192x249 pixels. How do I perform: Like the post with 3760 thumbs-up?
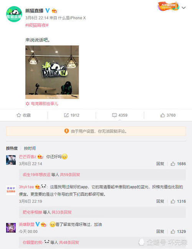coord(162,115)
